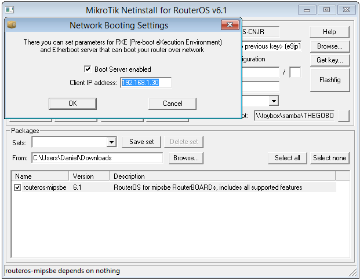Expand the dropdown below the Flashfig row
360x280 pixels.
(x=274, y=101)
